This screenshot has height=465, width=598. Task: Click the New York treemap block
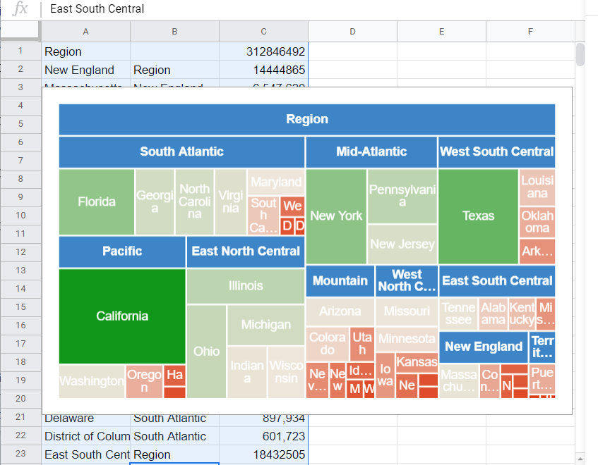pyautogui.click(x=337, y=216)
